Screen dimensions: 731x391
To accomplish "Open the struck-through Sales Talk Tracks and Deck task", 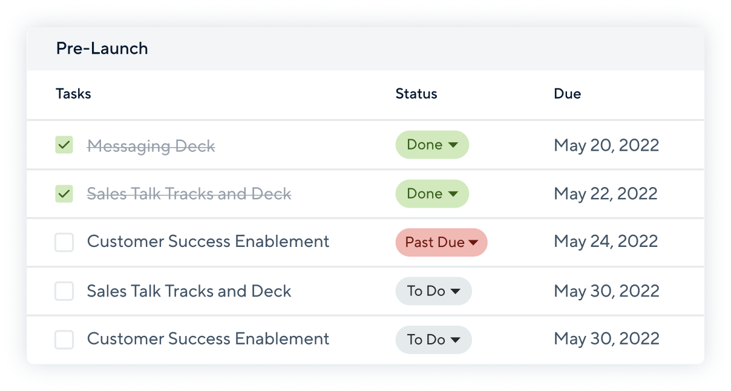I will 189,194.
